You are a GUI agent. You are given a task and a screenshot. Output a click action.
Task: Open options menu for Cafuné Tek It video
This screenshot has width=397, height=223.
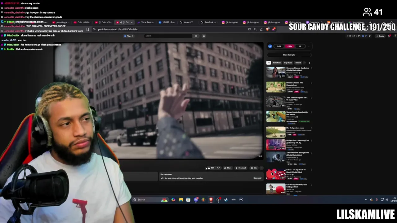[x=311, y=170]
